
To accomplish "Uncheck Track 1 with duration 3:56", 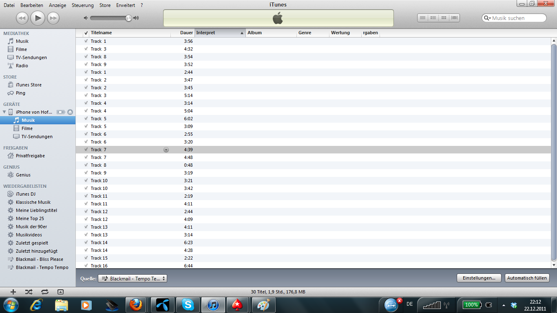I will click(x=86, y=41).
